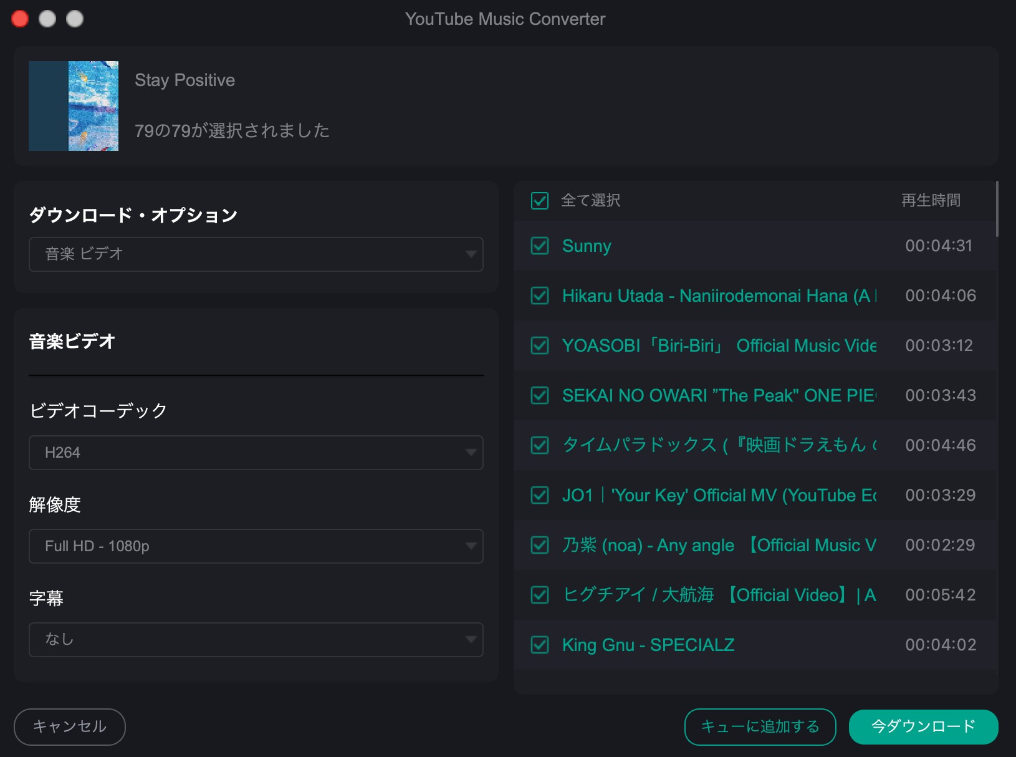
Task: Click the track list vertical scrollbar
Action: click(997, 209)
